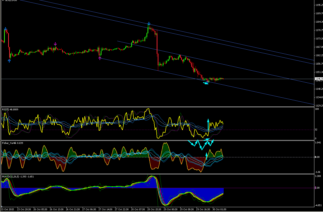
Task: Select the 27 Oct 06:30 time label
Action: 90,209
